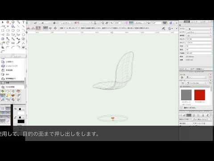
Task: Select the Rounded Rectangle tool
Action: tap(8, 30)
